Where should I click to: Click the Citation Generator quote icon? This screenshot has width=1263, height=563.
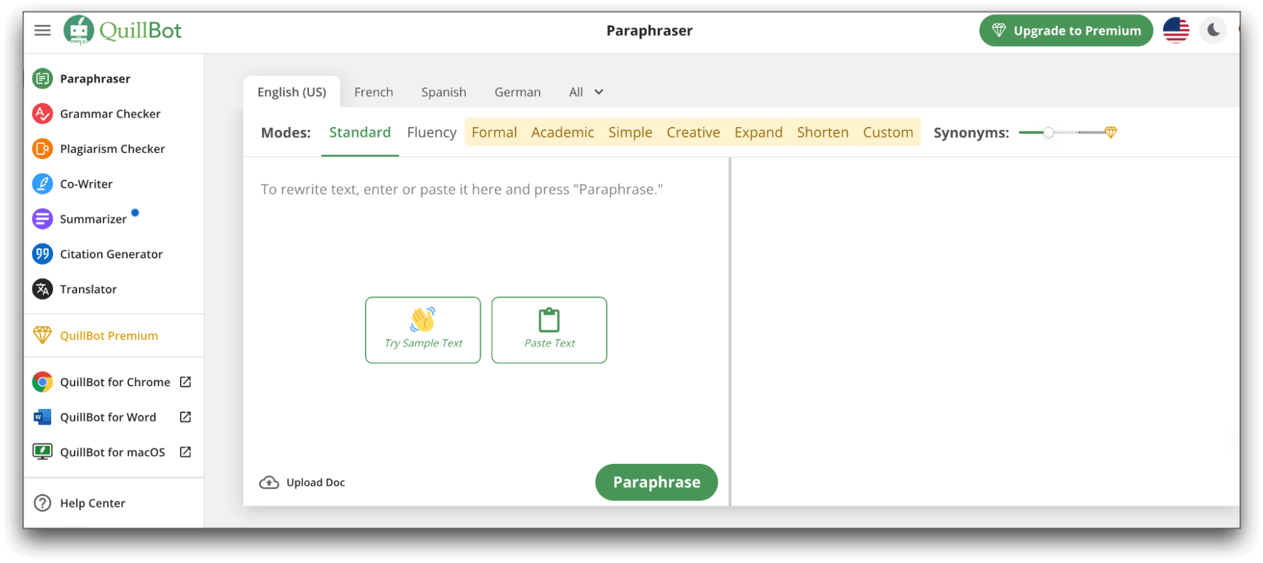(42, 254)
